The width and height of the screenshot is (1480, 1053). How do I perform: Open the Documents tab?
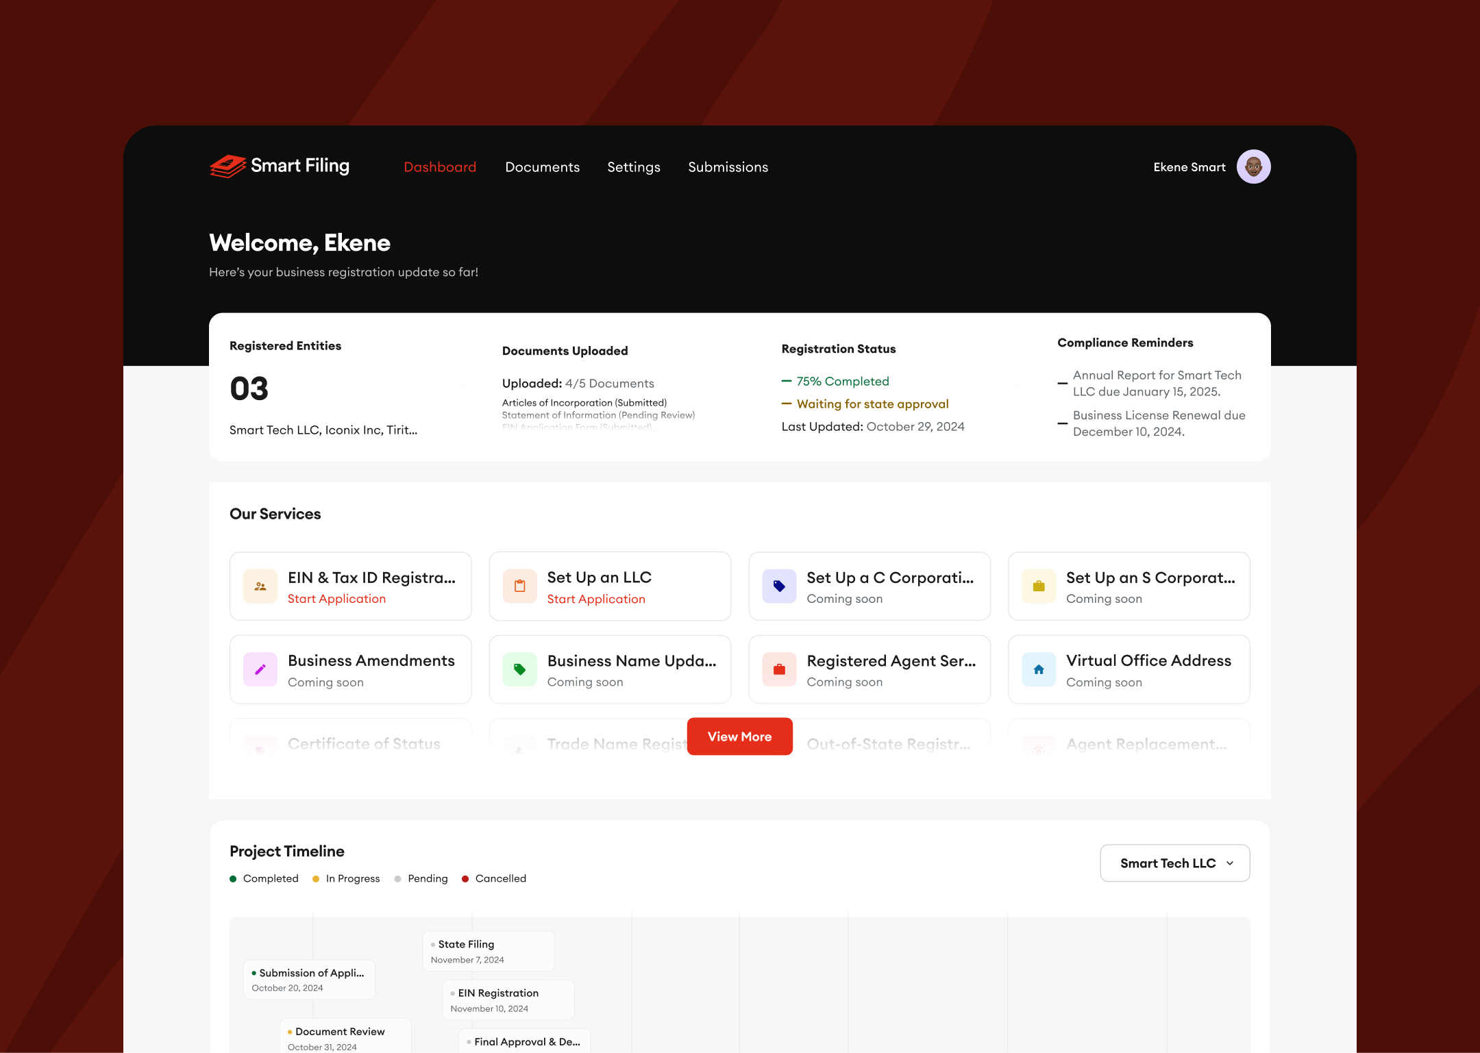click(x=542, y=167)
